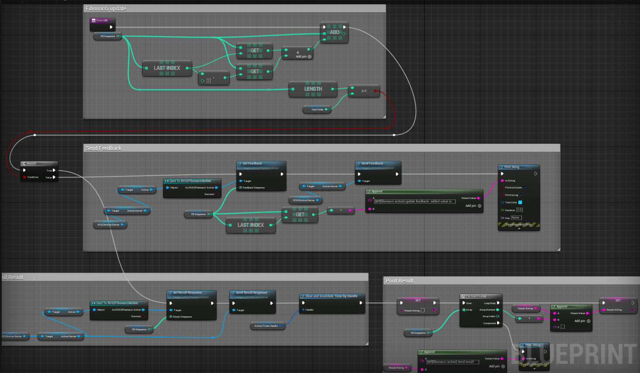Click the Goal Order variable node's output pin

[326, 110]
